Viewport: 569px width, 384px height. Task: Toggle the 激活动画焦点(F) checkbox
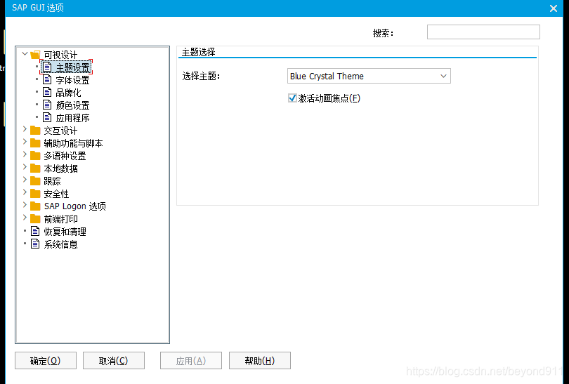[x=292, y=98]
